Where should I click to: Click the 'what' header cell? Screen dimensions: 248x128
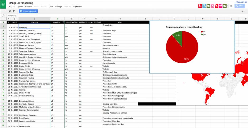point(120,22)
